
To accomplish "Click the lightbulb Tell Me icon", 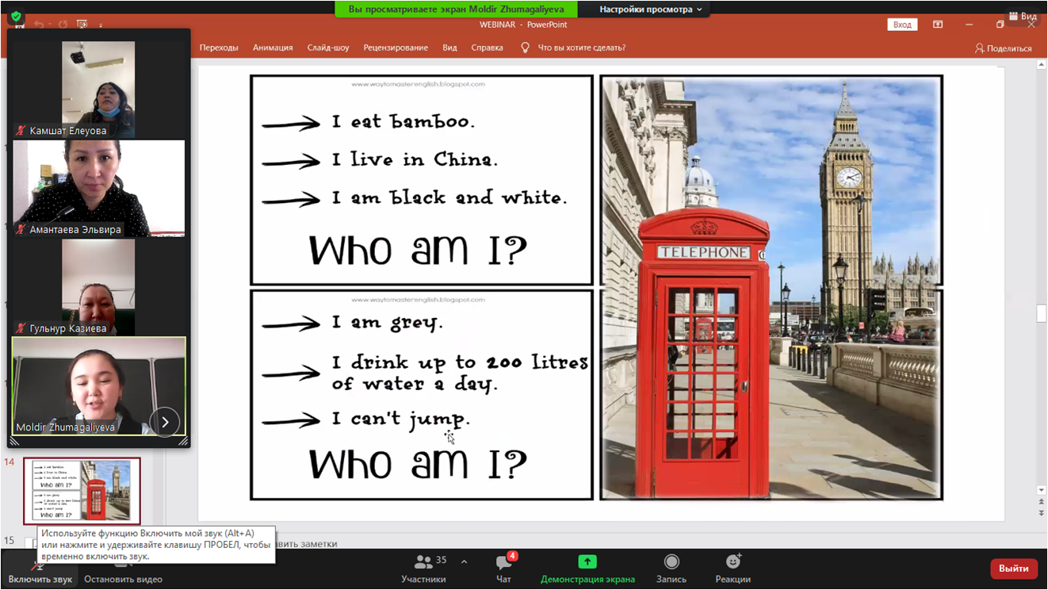I will (x=525, y=48).
